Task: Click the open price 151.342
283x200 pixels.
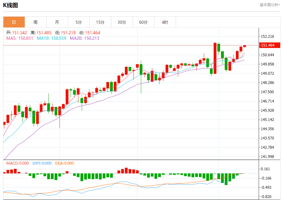Action: click(19, 33)
